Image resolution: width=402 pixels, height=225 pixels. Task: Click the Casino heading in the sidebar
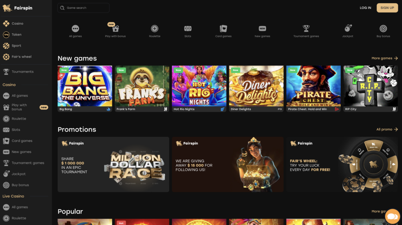[9, 85]
